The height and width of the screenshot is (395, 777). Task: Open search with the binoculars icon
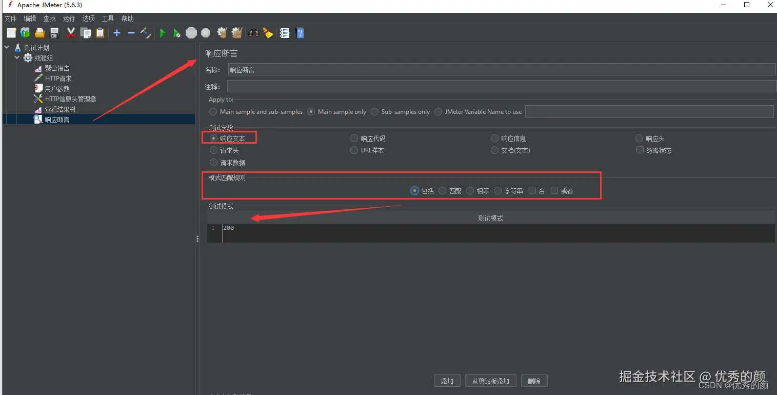[x=253, y=33]
